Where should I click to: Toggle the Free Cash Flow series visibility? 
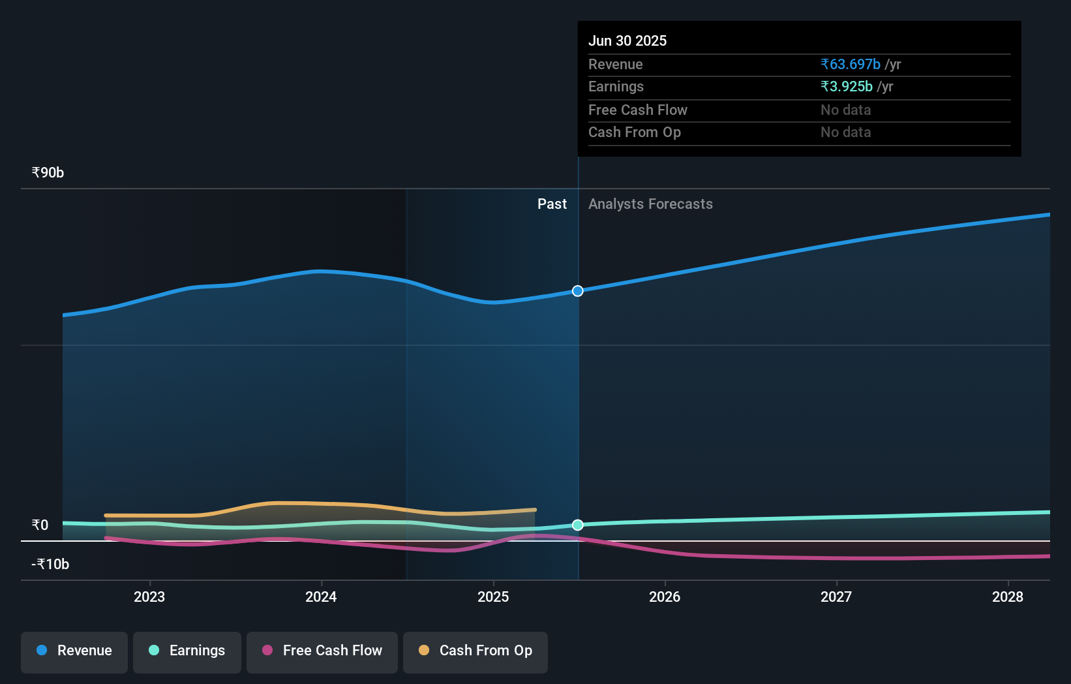pyautogui.click(x=322, y=652)
